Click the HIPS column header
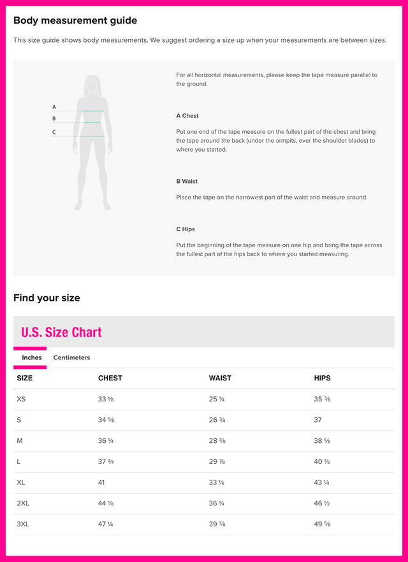Viewport: 408px width, 562px height. pos(322,378)
